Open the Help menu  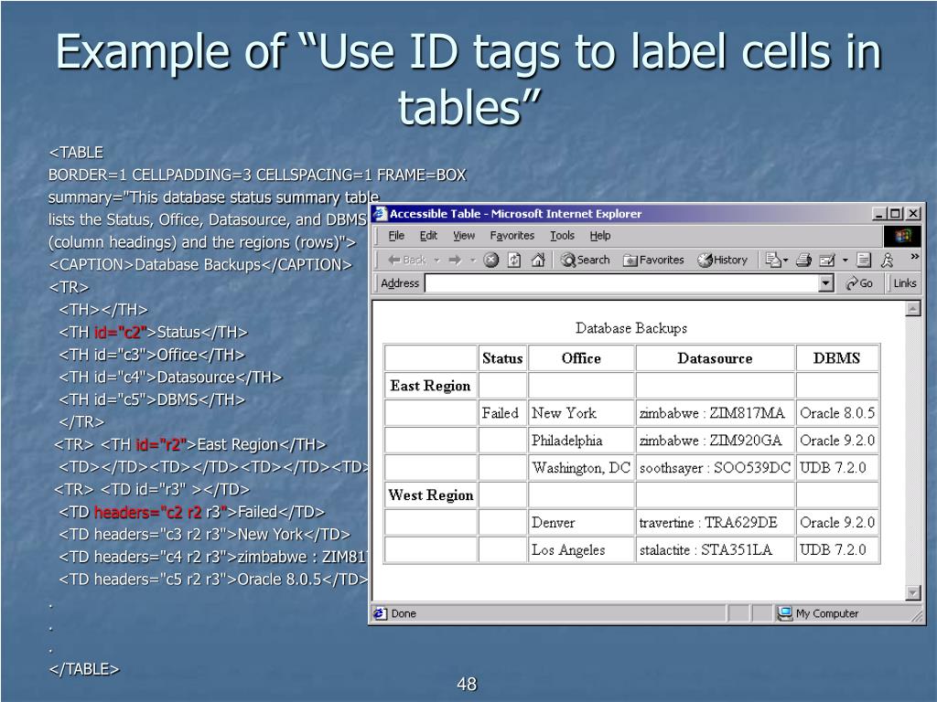(600, 235)
